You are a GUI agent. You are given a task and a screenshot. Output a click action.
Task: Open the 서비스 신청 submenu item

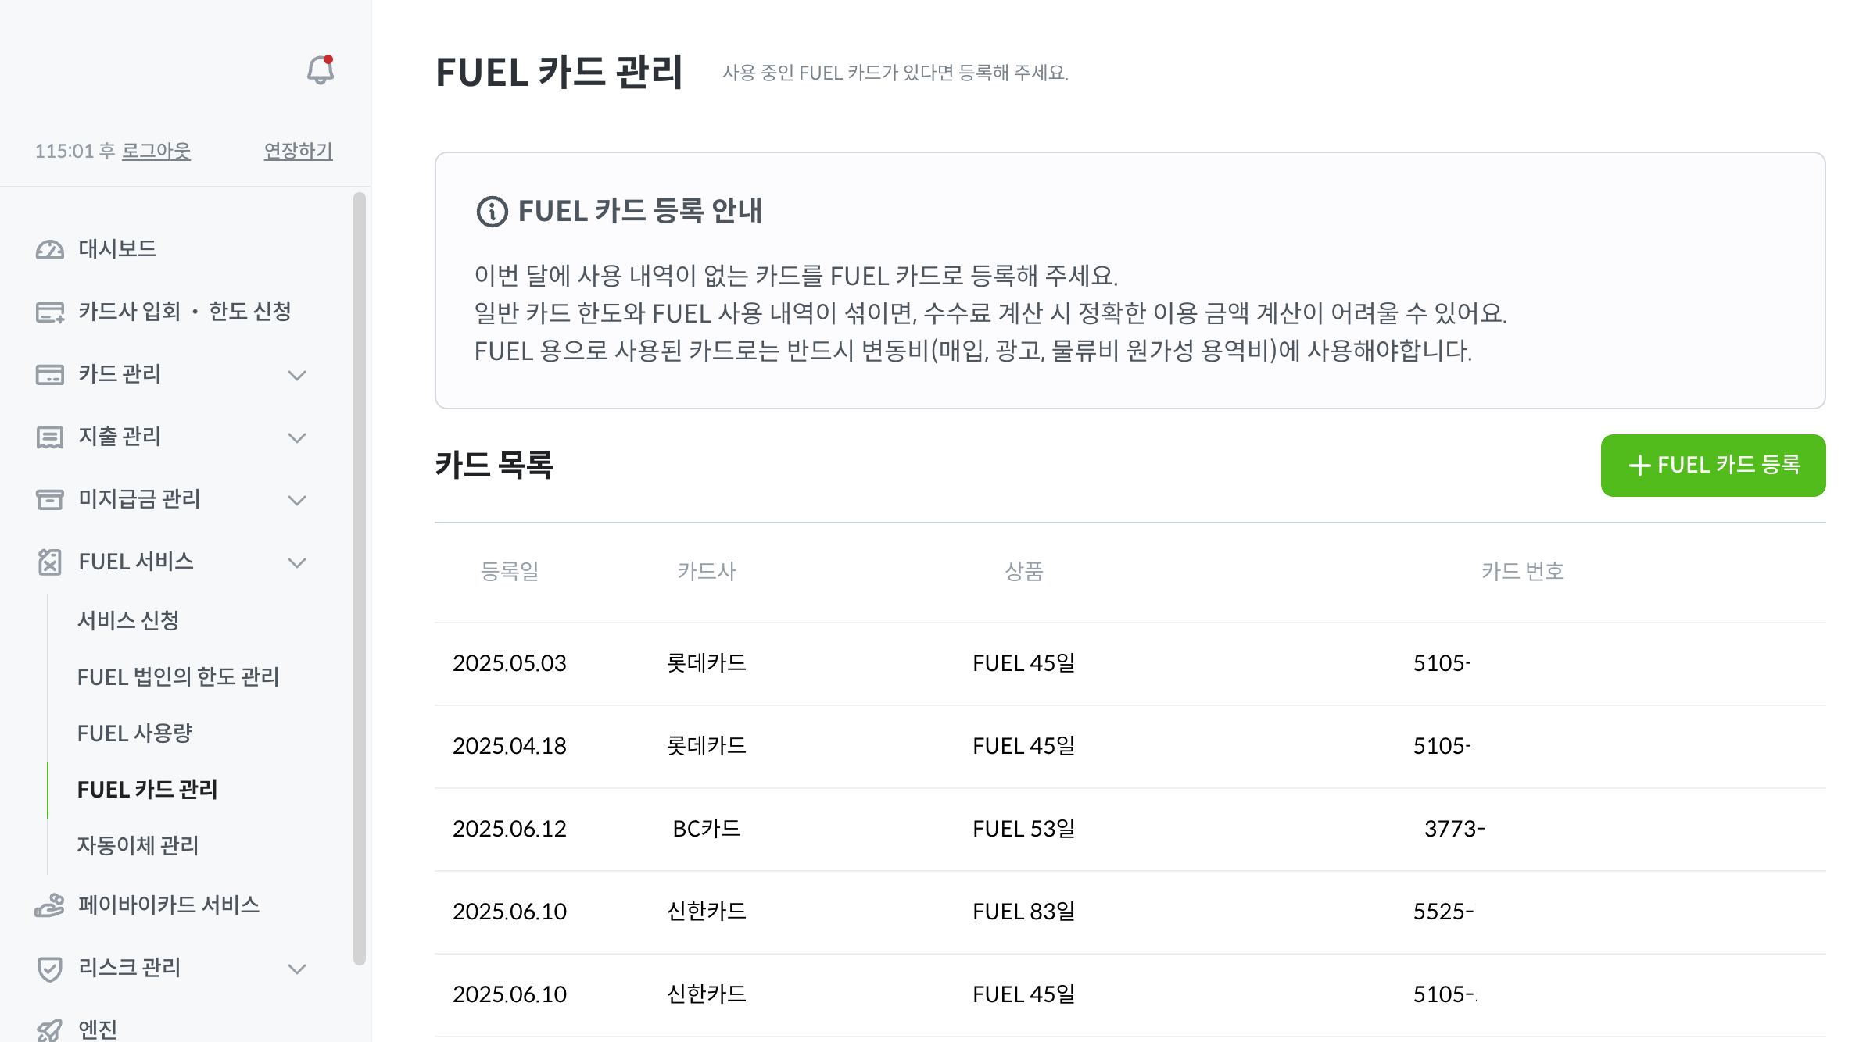[x=128, y=621]
